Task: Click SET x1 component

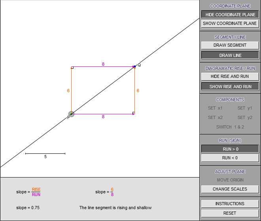Action: 215,108
